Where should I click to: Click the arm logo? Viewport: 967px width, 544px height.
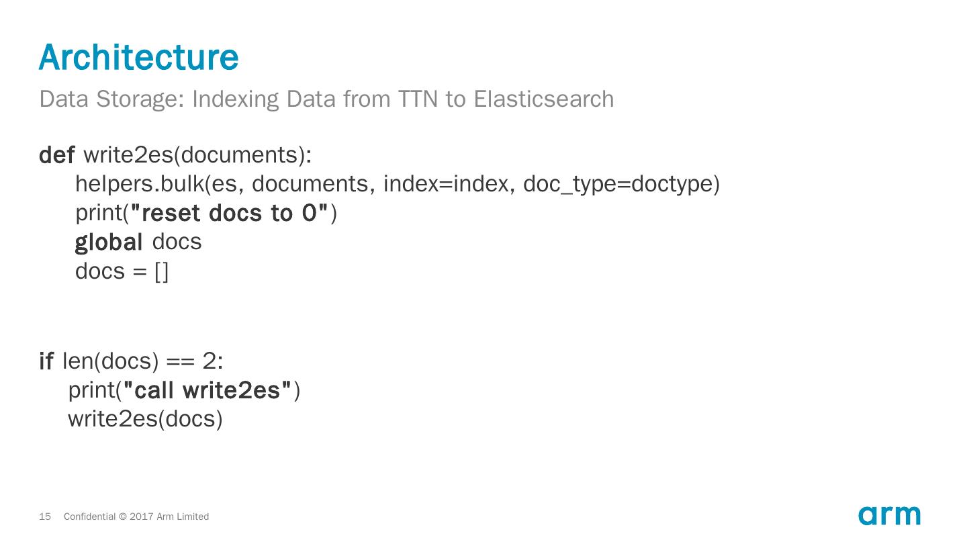tap(888, 515)
